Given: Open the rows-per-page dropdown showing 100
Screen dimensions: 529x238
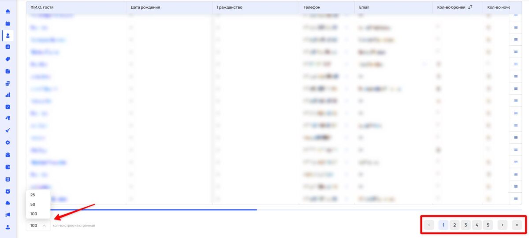Looking at the screenshot, I should point(38,225).
